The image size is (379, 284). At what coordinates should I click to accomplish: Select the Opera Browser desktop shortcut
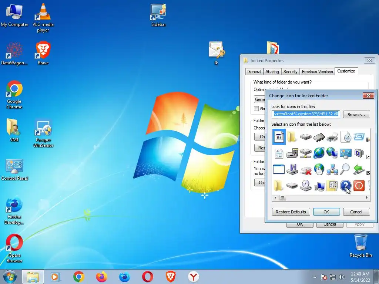click(x=14, y=248)
